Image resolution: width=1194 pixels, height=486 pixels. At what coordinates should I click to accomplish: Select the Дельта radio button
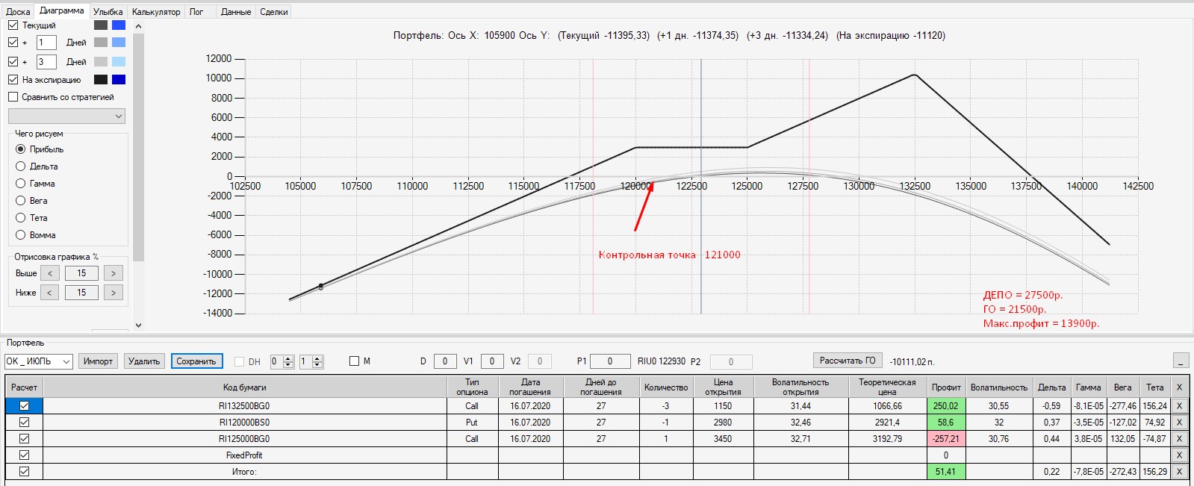[x=21, y=166]
